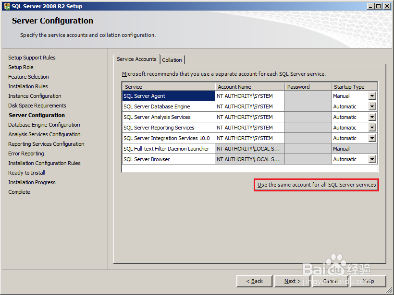Image resolution: width=394 pixels, height=295 pixels.
Task: Click account name for SQL Server Agent
Action: pos(250,96)
